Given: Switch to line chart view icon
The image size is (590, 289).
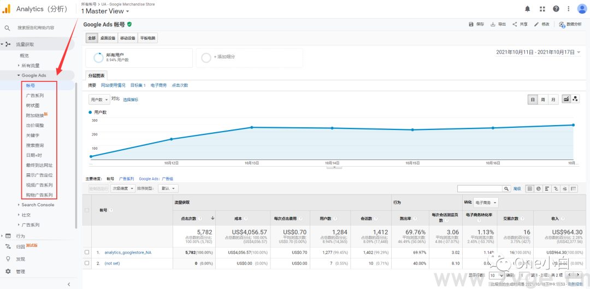Looking at the screenshot, I should point(566,99).
